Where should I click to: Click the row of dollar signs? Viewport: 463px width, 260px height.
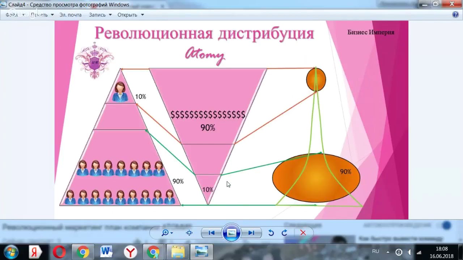click(208, 115)
